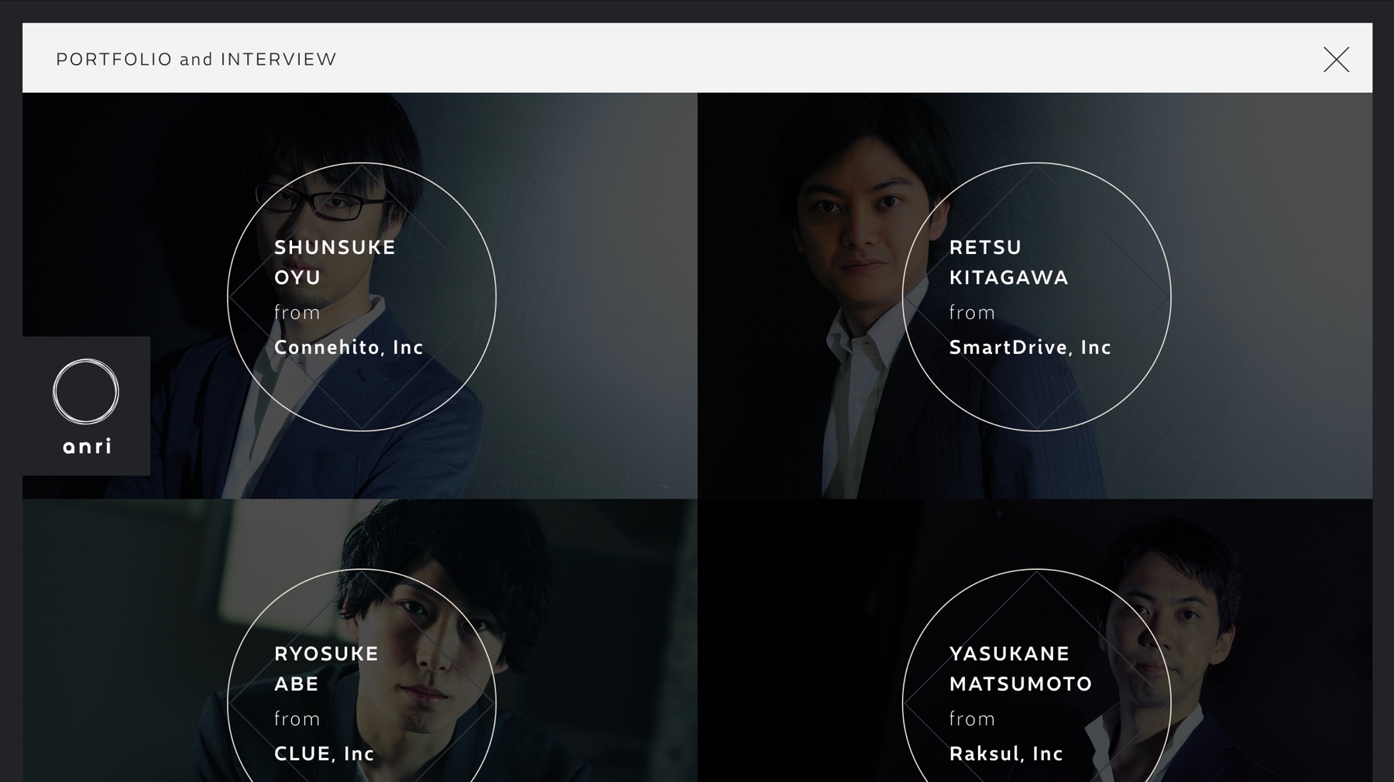
Task: Click the anri wordmark under the logo
Action: pyautogui.click(x=87, y=447)
